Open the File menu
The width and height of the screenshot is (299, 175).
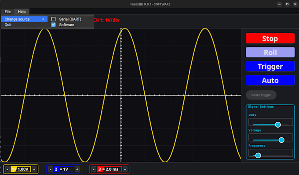(x=7, y=11)
